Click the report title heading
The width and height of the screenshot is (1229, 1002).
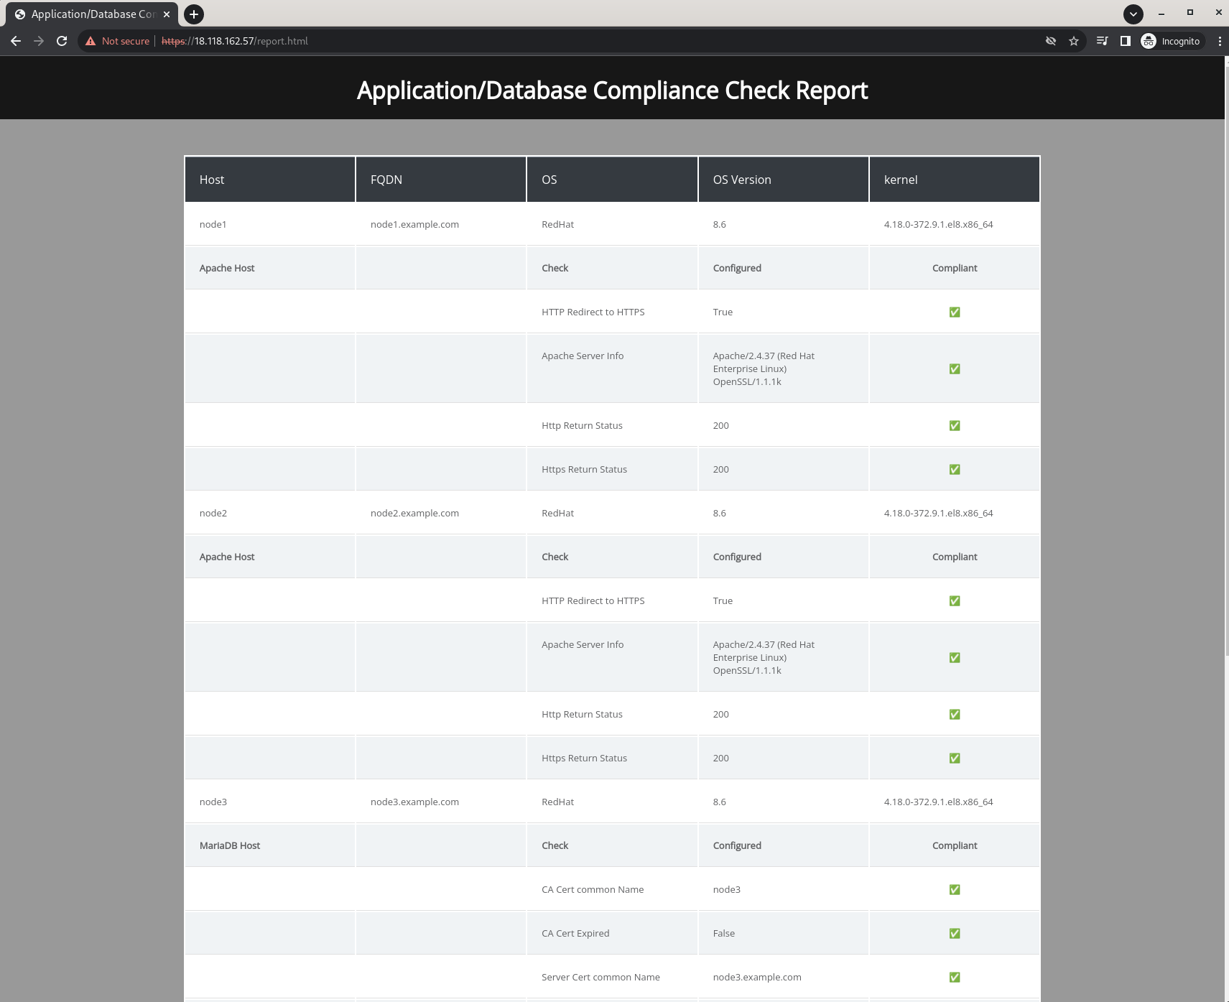(612, 91)
